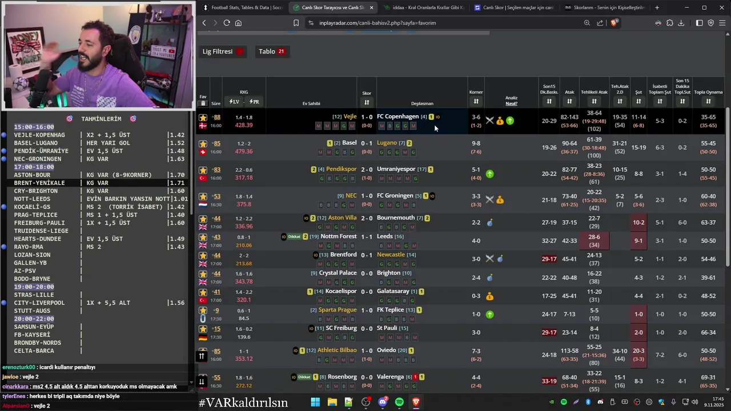
Task: Open browser extensions puzzle icon
Action: point(669,23)
